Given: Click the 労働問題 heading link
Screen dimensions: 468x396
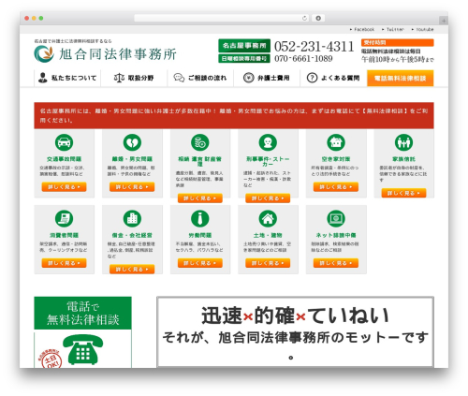Looking at the screenshot, I should coord(200,235).
